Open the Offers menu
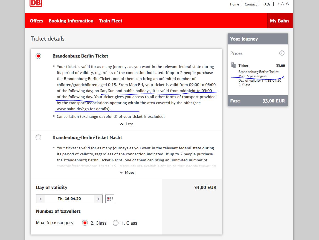The height and width of the screenshot is (240, 319). click(x=36, y=21)
